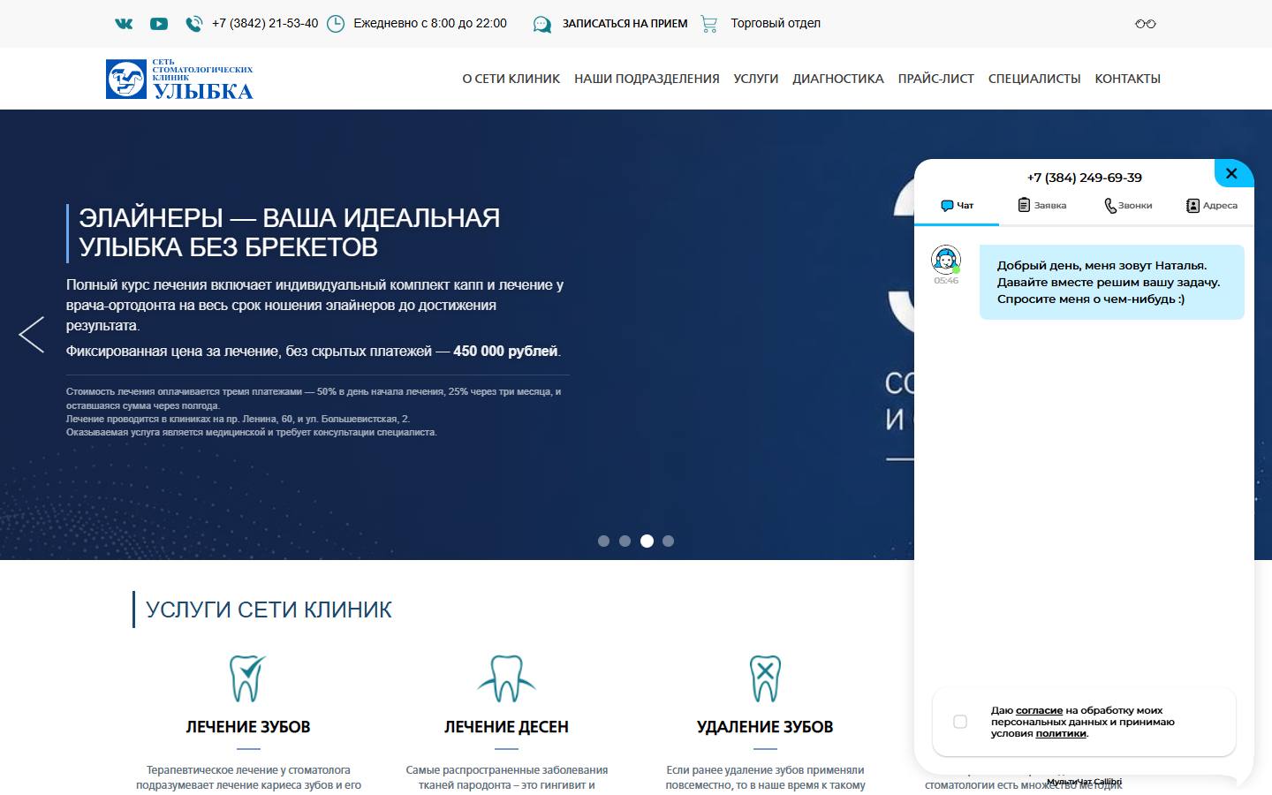Switch to Чат tab in widget
Image resolution: width=1272 pixels, height=795 pixels.
(957, 206)
